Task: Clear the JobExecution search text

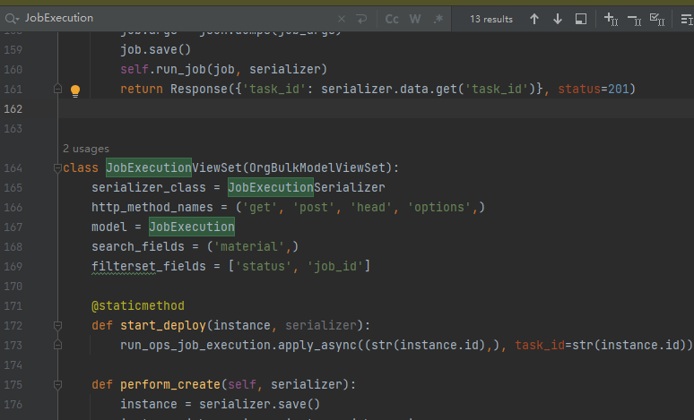Action: click(341, 19)
